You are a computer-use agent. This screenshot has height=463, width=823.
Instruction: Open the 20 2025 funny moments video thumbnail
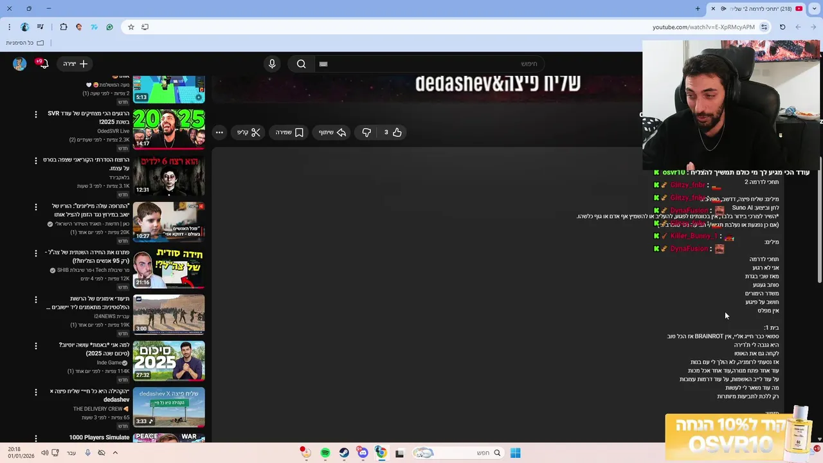pyautogui.click(x=168, y=129)
